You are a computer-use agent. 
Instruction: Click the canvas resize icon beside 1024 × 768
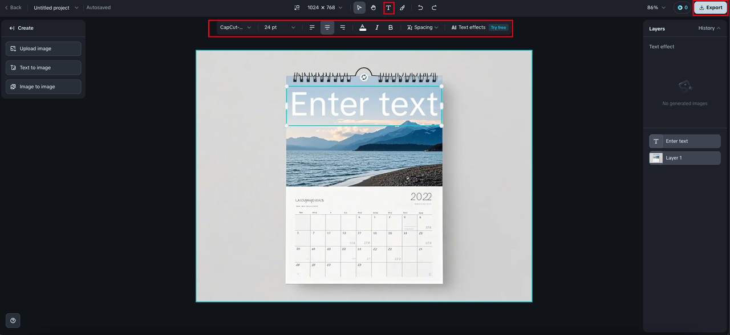297,8
